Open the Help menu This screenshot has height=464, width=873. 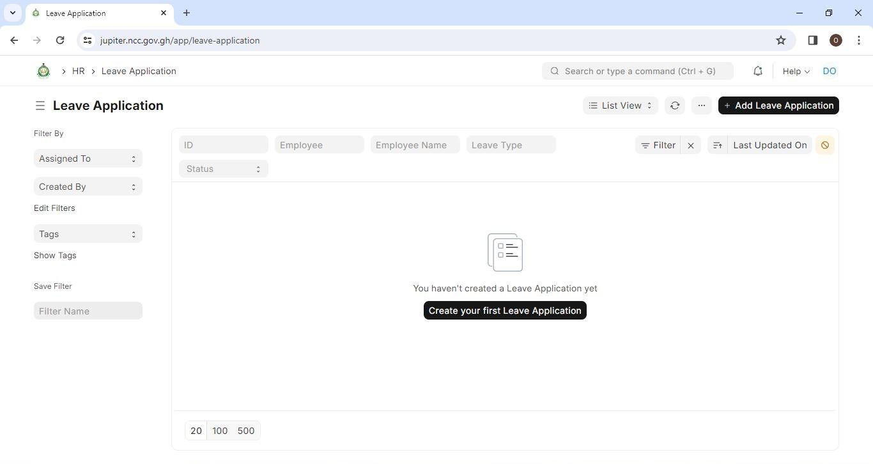(x=796, y=71)
